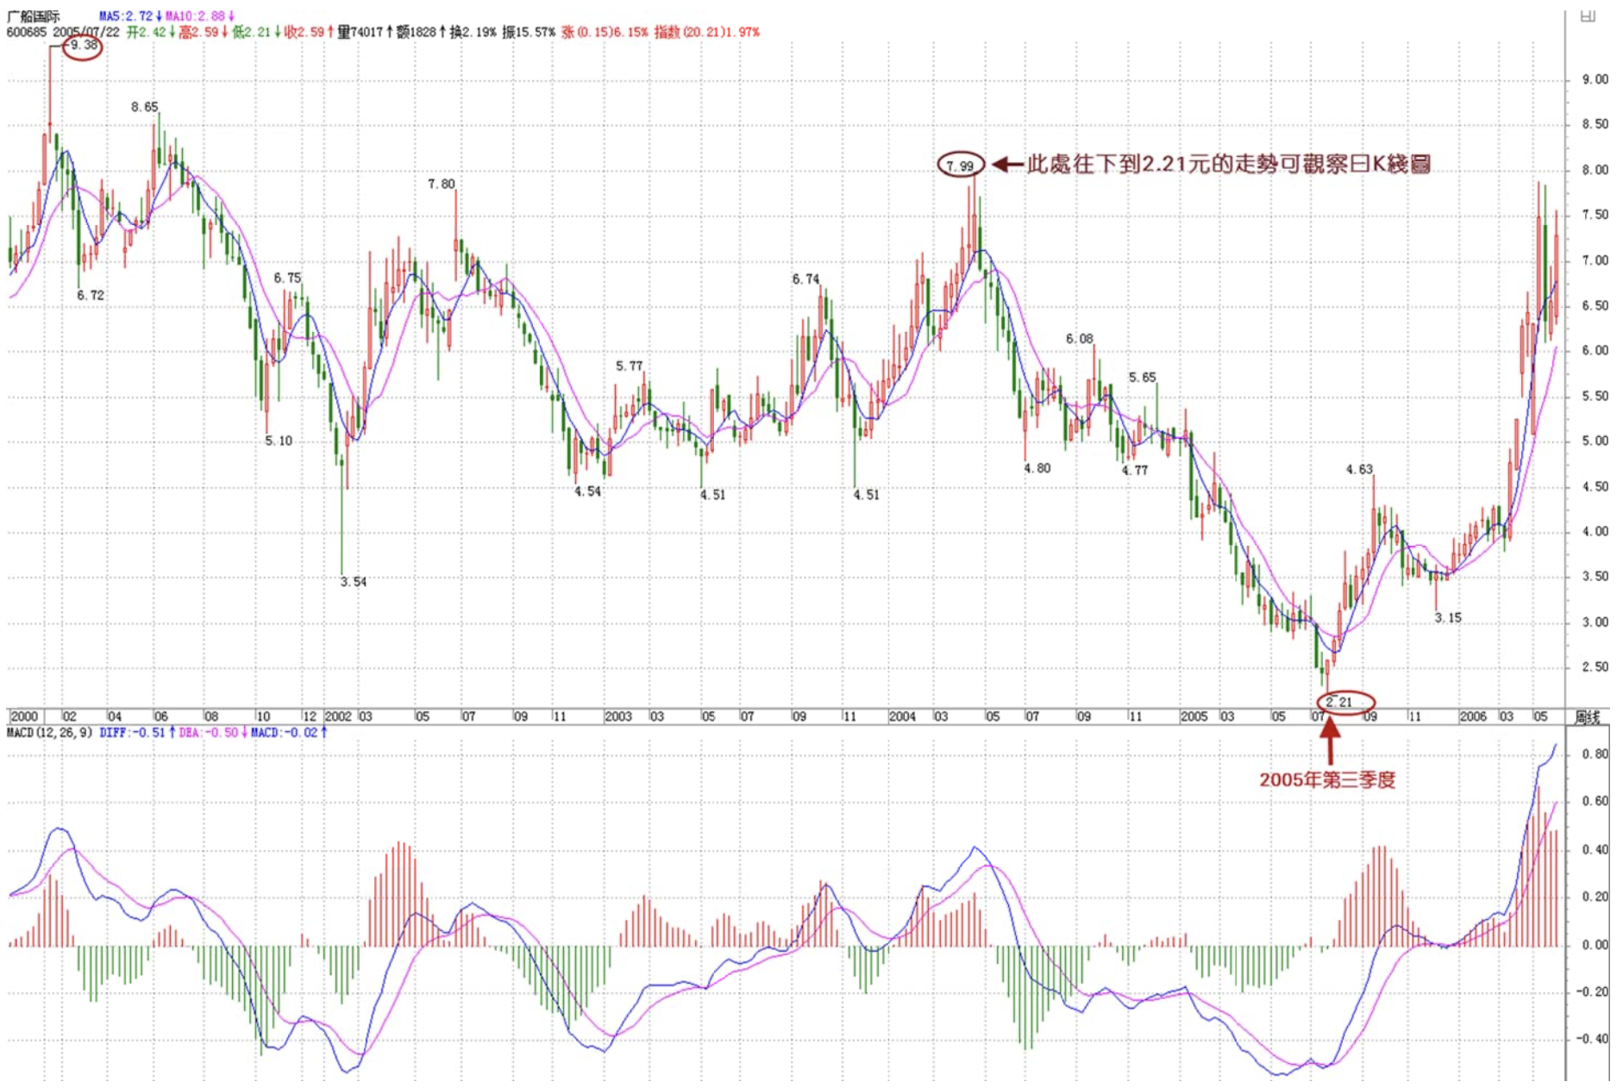The width and height of the screenshot is (1623, 1088).
Task: Jump to 2003 on the time axis
Action: 618,716
